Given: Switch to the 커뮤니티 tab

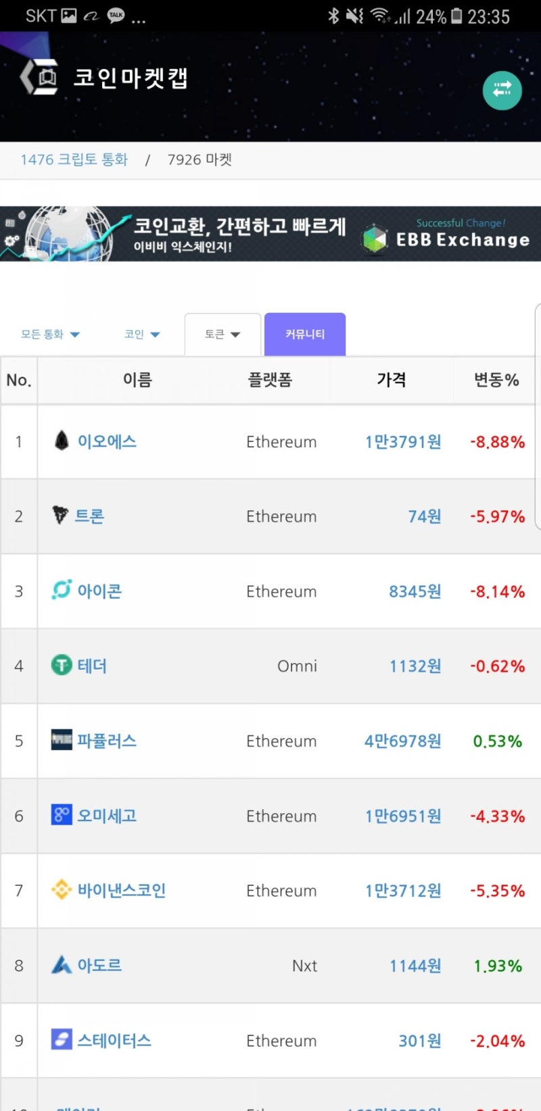Looking at the screenshot, I should click(305, 332).
